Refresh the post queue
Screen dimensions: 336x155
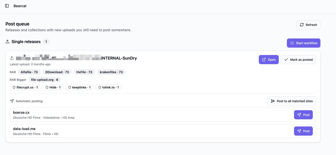tap(308, 25)
